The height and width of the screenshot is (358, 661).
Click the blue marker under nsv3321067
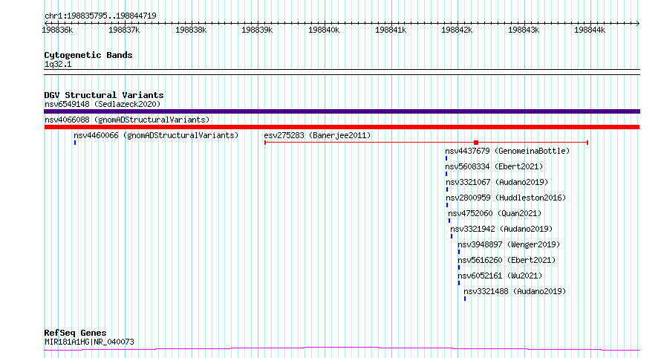pos(447,189)
